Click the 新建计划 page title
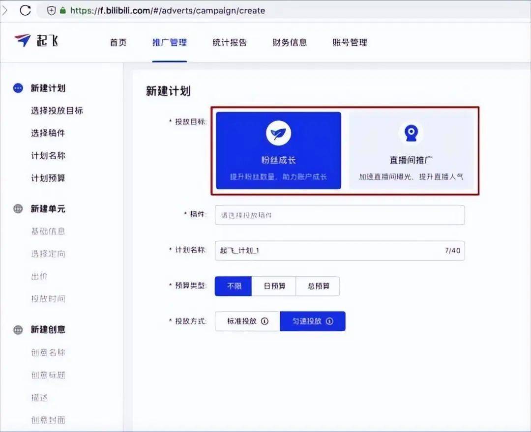The image size is (531, 432). 168,91
